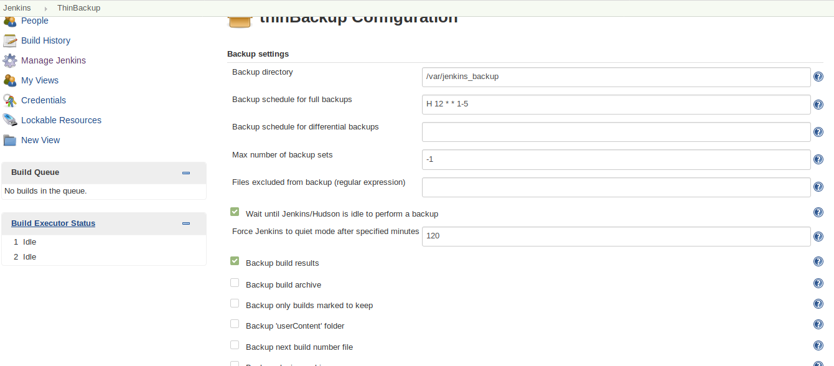Open help for full backup schedule
This screenshot has width=834, height=366.
click(818, 105)
